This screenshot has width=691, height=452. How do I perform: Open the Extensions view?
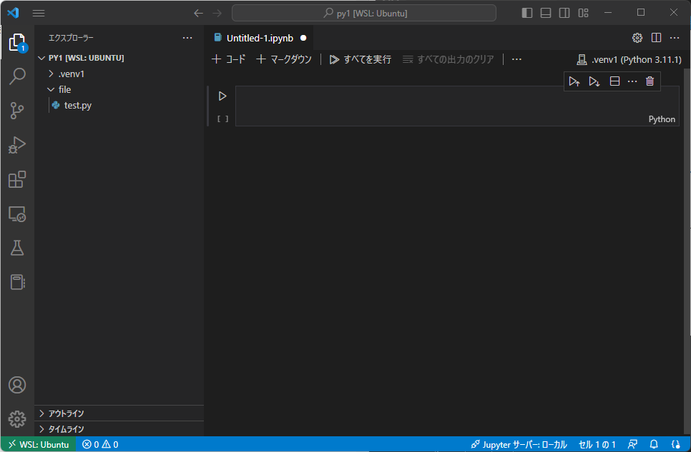tap(17, 179)
